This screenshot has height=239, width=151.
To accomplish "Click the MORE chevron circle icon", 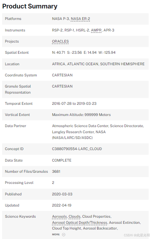I will (x=64, y=235).
